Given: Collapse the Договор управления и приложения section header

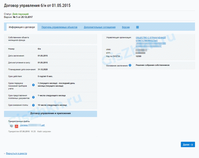Looking at the screenshot, I should [x=50, y=113].
